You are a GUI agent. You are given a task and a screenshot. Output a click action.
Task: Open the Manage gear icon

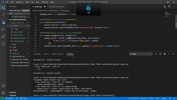coord(3,93)
